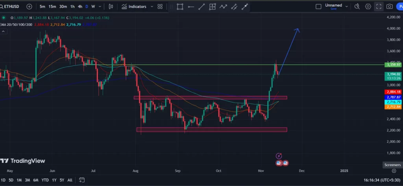Take a chart snapshot with camera icon
Screen dimensions: 403x186
[x=390, y=7]
